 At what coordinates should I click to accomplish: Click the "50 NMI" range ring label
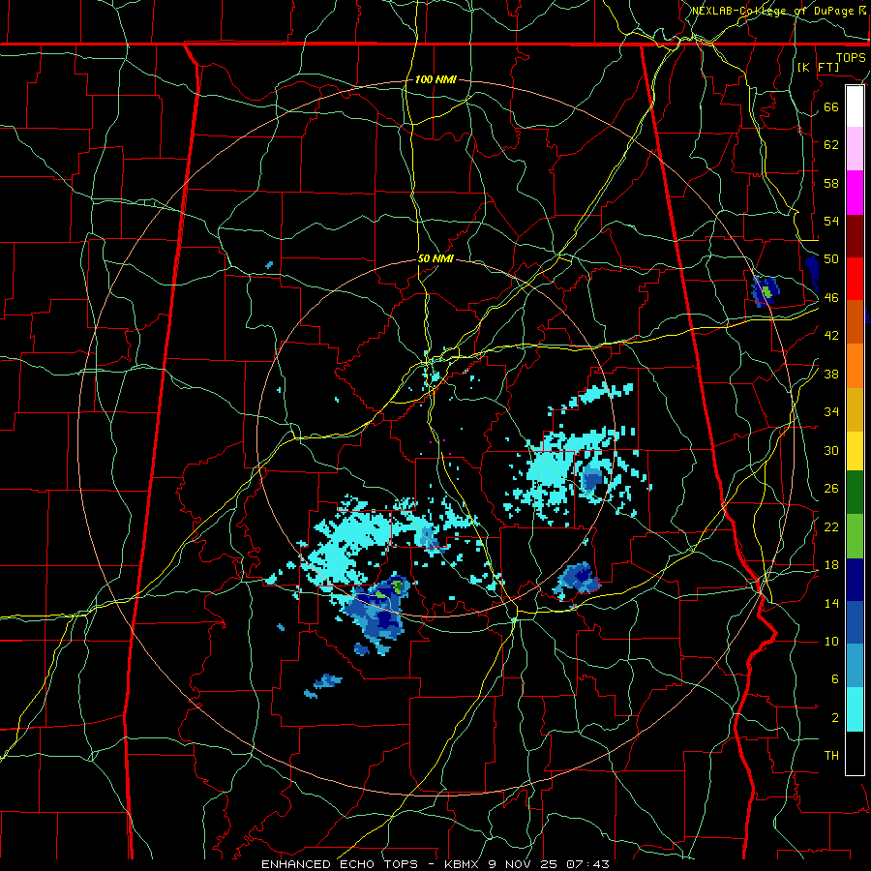coord(435,258)
